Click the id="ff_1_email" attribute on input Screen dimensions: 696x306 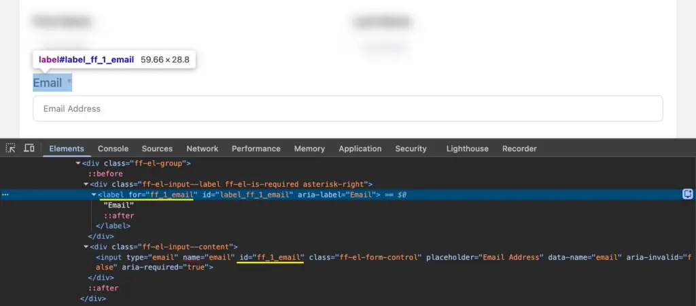click(x=272, y=257)
